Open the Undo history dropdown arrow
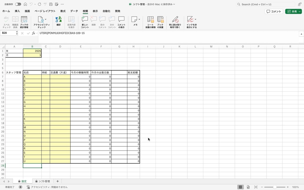Viewport: 304px width, 190px height. coord(35,4)
